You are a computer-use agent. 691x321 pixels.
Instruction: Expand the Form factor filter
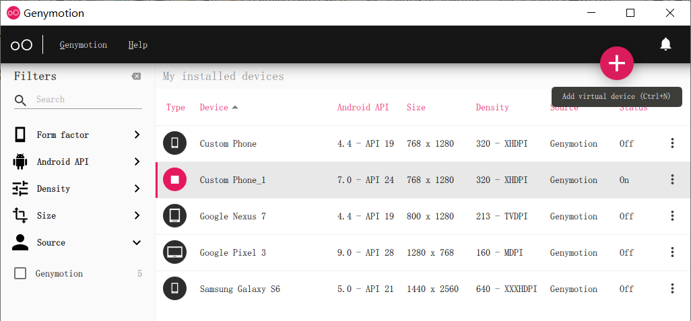(x=77, y=135)
